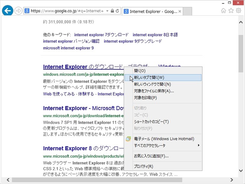Select 対象をファイルに保存(A)... menu entry
This screenshot has width=245, height=184.
click(x=163, y=91)
